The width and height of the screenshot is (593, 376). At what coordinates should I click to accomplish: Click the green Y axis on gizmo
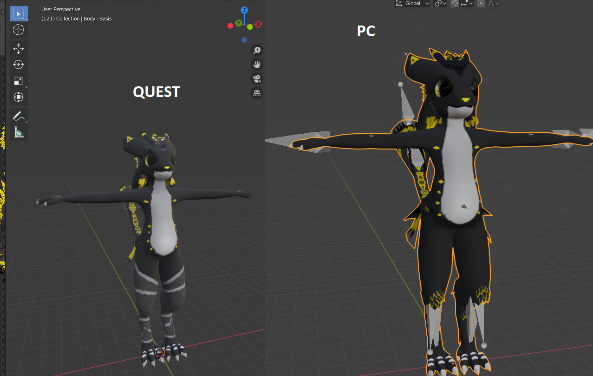click(239, 23)
